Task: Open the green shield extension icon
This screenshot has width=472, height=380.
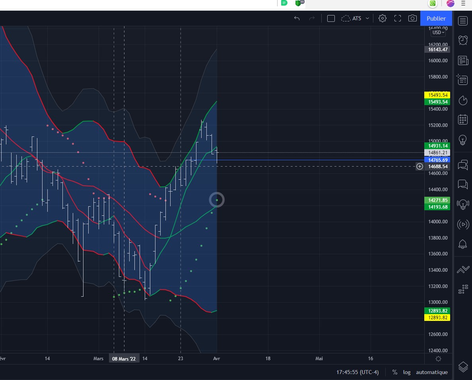Action: coord(298,3)
